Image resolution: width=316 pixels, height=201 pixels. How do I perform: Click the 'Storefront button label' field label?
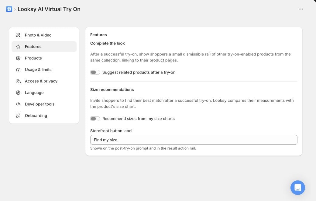(x=111, y=131)
